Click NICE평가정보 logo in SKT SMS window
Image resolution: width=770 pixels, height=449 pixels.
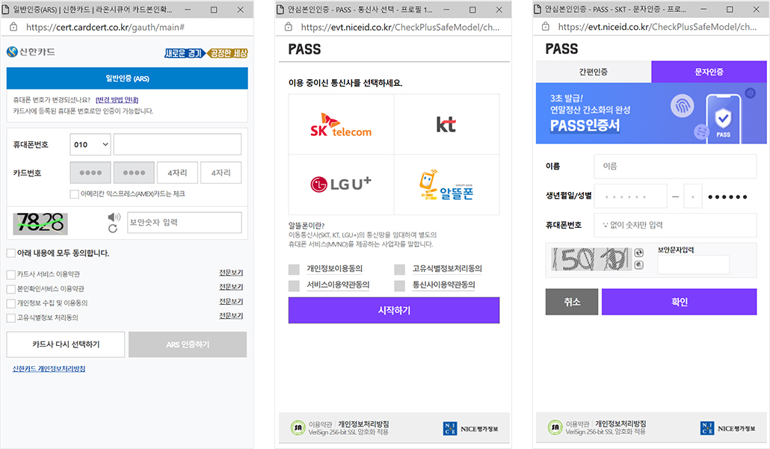728,428
